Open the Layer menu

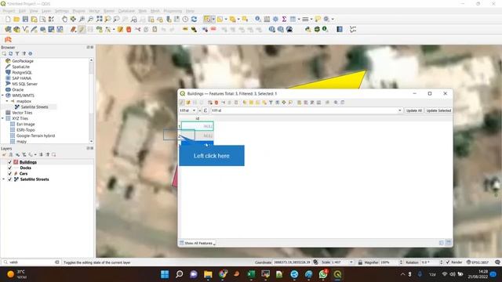(46, 11)
